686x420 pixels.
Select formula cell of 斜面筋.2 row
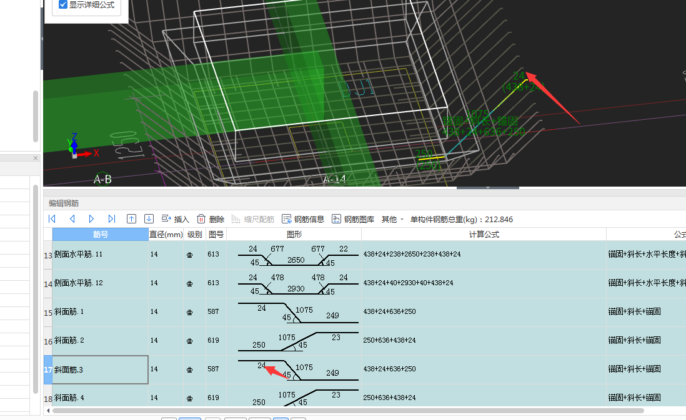(484, 341)
